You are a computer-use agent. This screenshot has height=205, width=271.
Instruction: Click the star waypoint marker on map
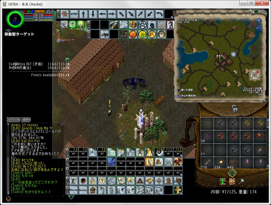[233, 54]
